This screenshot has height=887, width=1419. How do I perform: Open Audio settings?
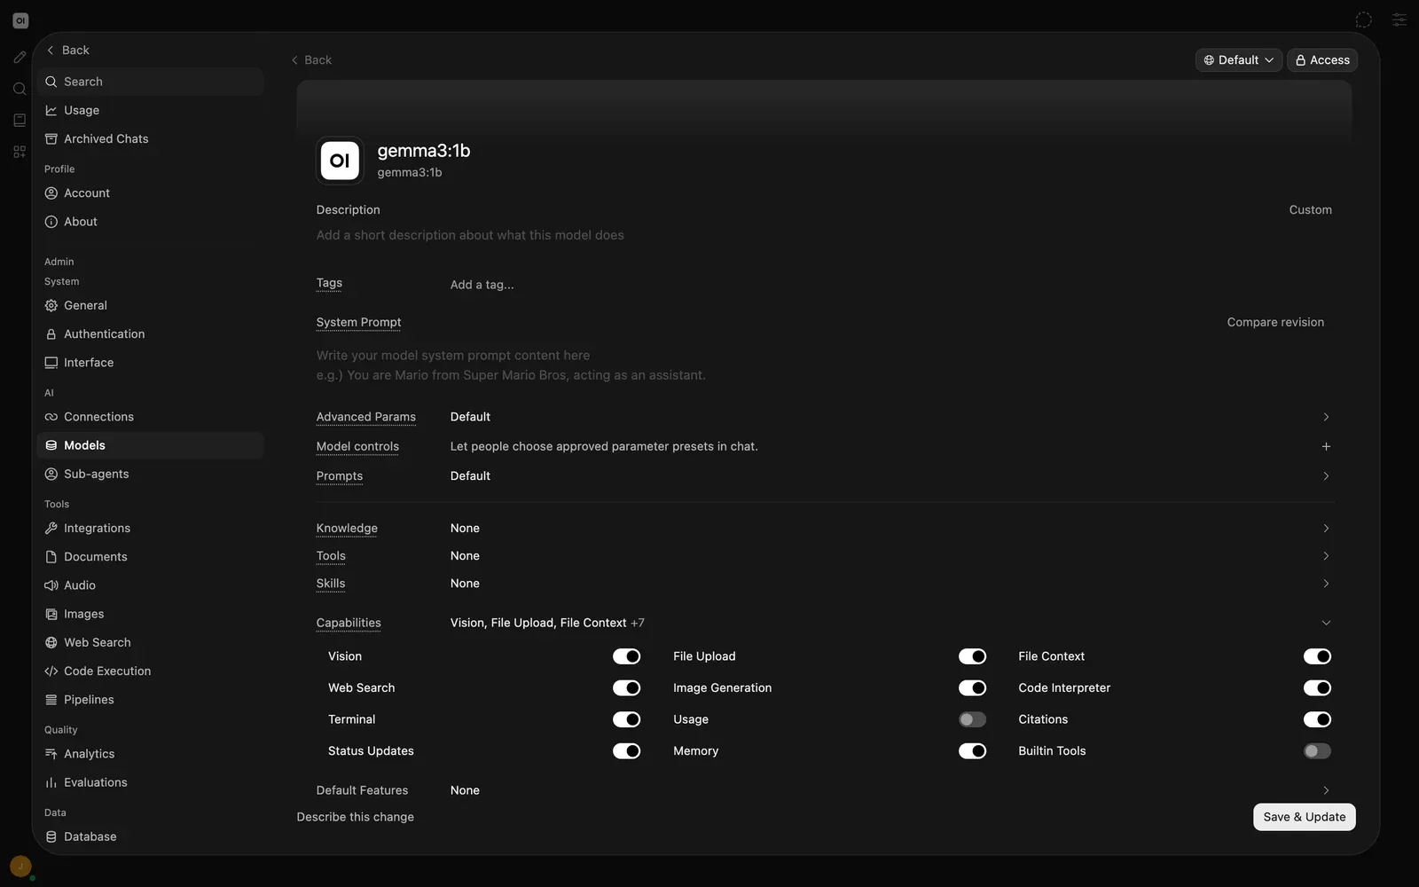[151, 585]
